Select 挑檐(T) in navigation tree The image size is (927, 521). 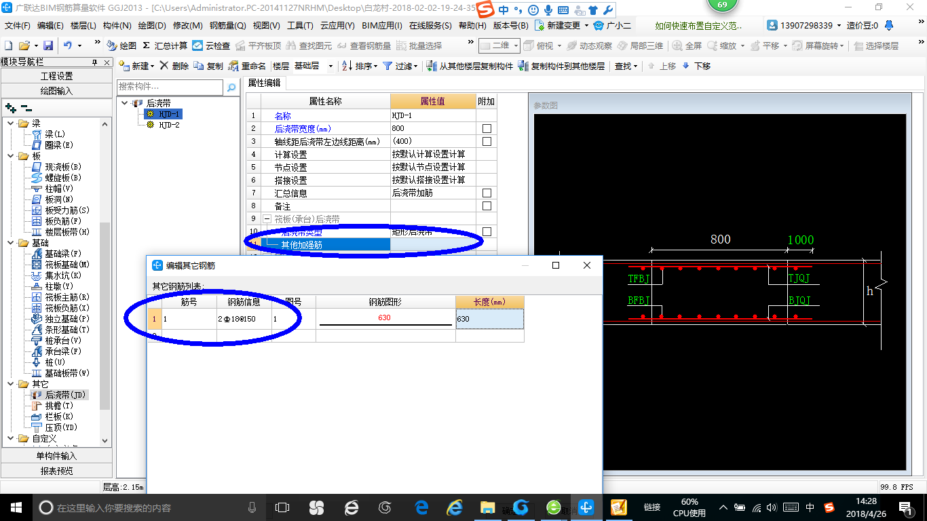click(59, 406)
